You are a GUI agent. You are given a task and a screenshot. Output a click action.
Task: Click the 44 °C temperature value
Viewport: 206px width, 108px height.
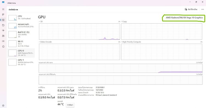pos(61,104)
